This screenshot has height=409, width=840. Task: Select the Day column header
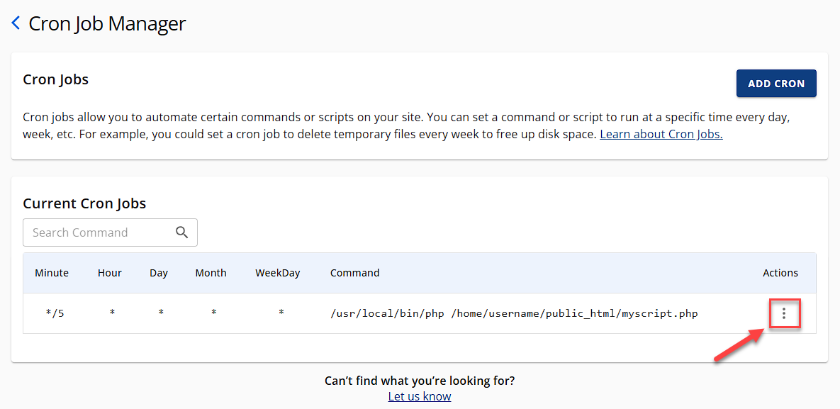point(159,273)
